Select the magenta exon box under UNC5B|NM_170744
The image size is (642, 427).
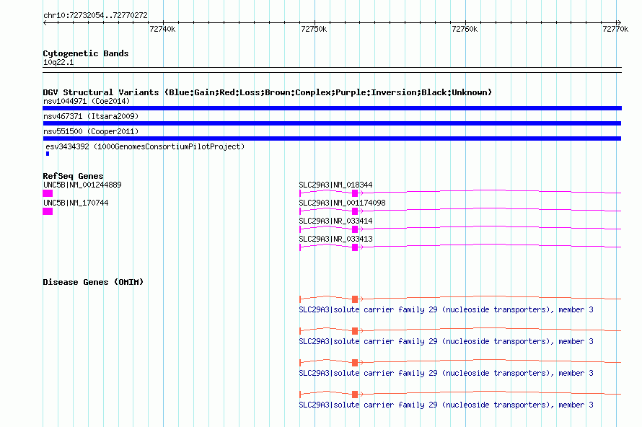(x=48, y=211)
